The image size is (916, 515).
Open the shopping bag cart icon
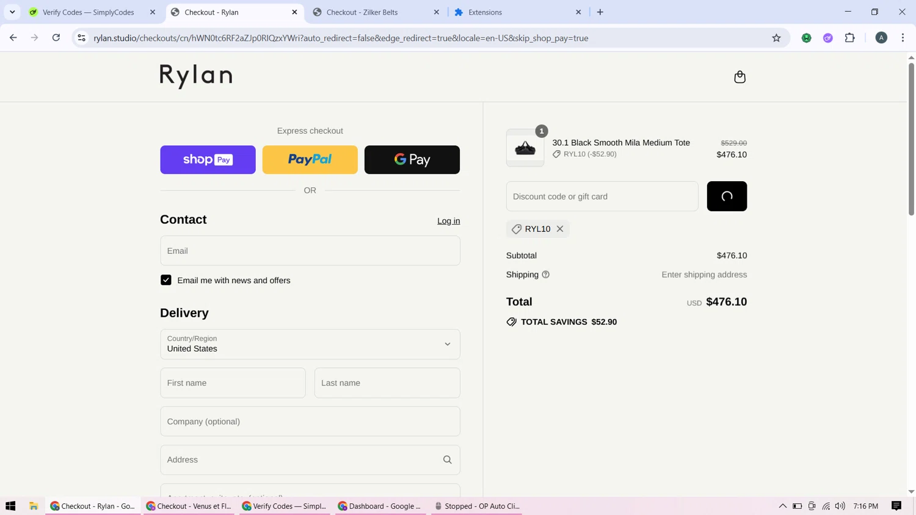pyautogui.click(x=740, y=77)
